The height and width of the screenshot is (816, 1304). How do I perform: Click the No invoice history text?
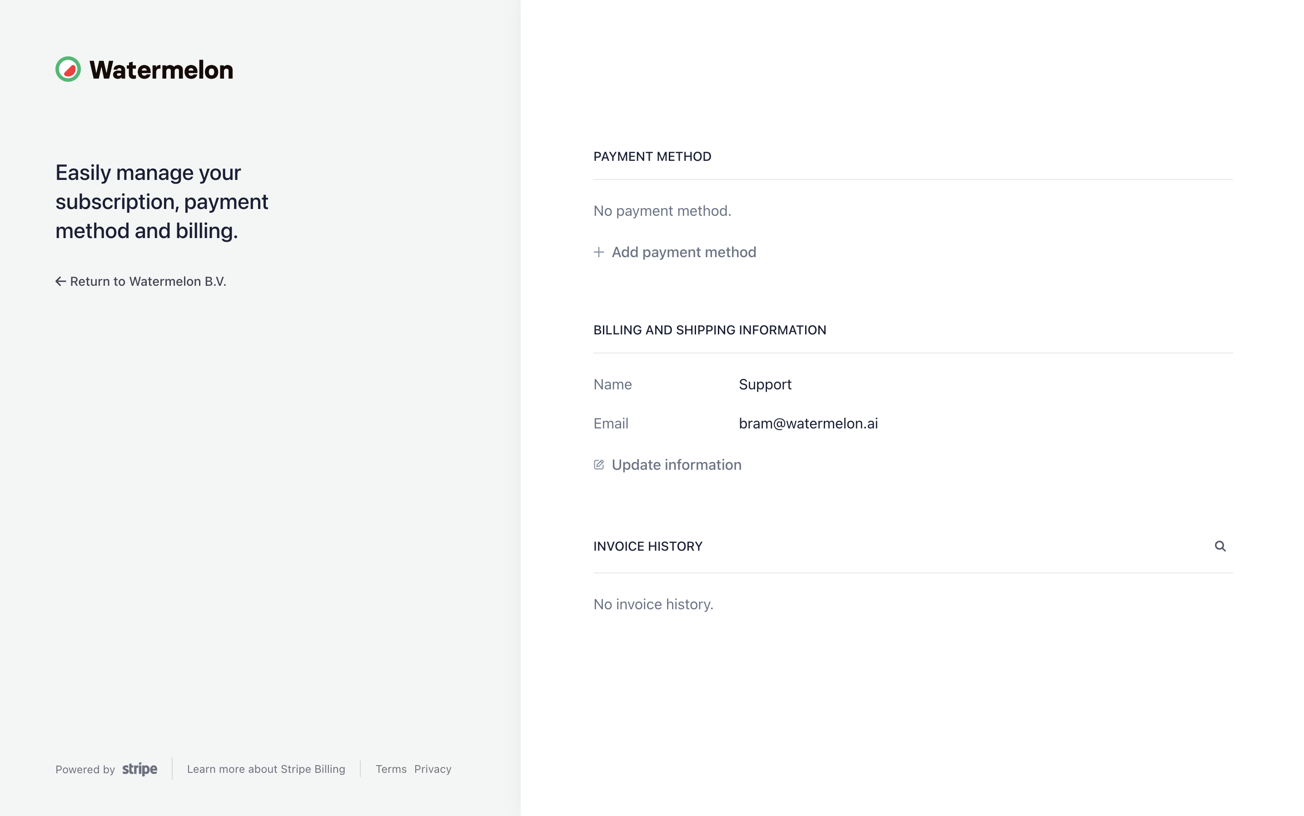pyautogui.click(x=653, y=604)
